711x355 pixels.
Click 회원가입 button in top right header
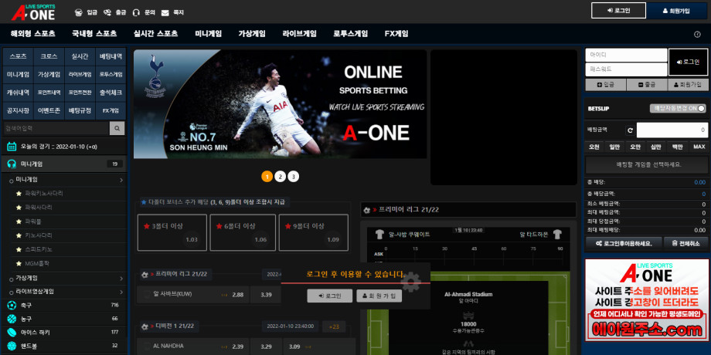[676, 11]
